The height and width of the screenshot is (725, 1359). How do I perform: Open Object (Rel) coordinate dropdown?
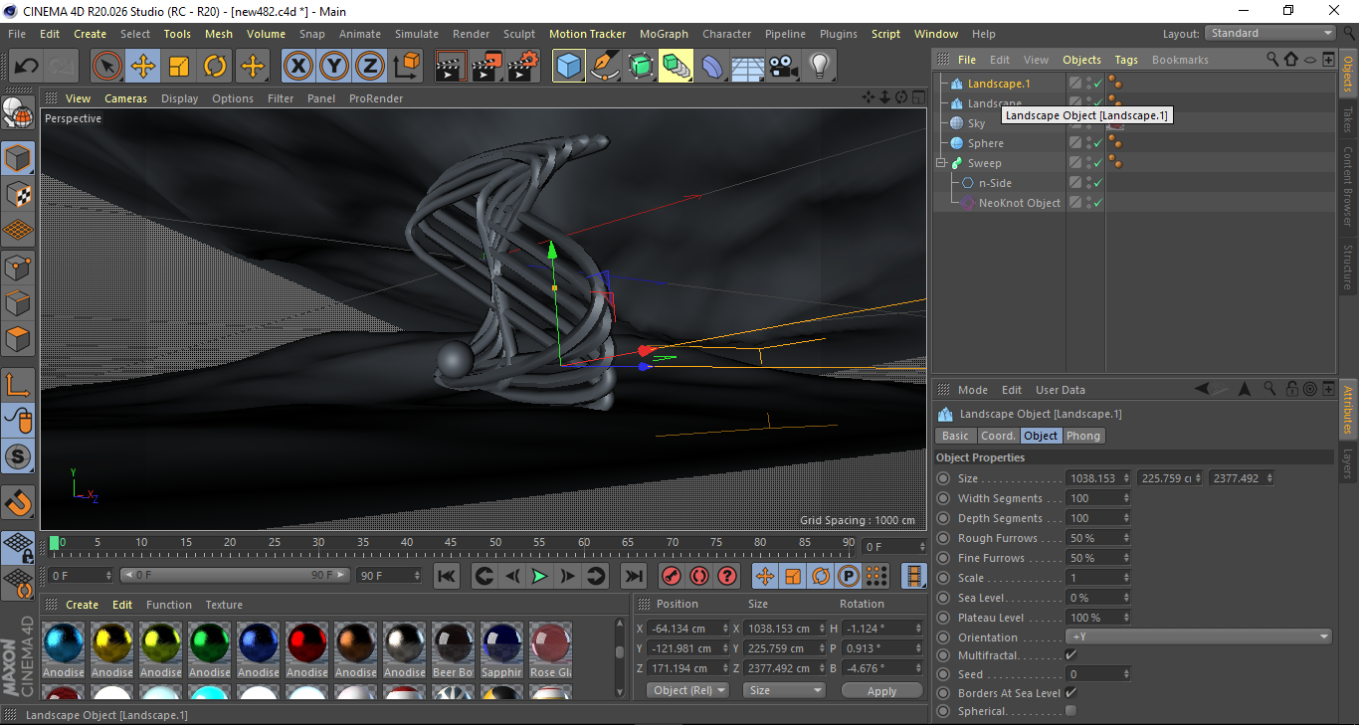[687, 690]
